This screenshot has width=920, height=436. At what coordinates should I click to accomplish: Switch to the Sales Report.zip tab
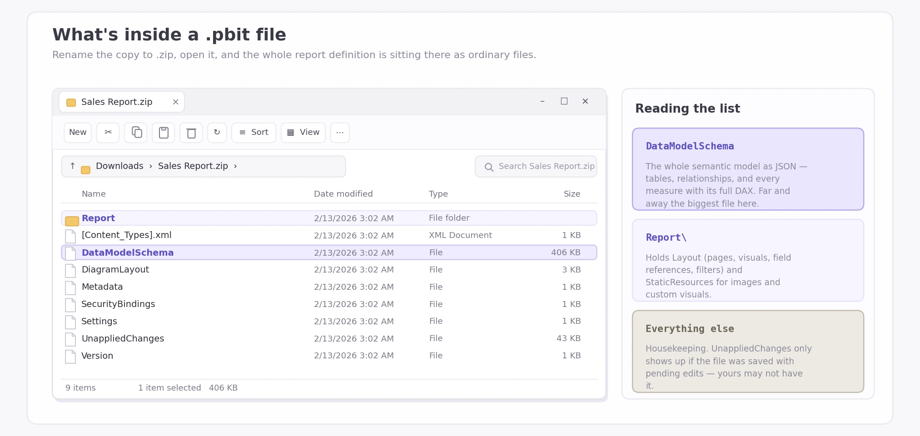pos(122,102)
